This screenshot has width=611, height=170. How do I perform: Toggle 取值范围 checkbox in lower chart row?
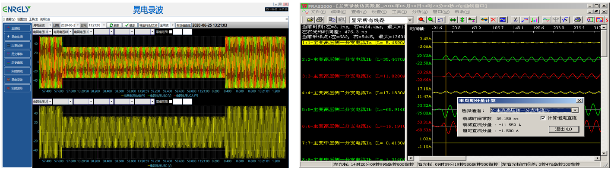click(x=171, y=101)
